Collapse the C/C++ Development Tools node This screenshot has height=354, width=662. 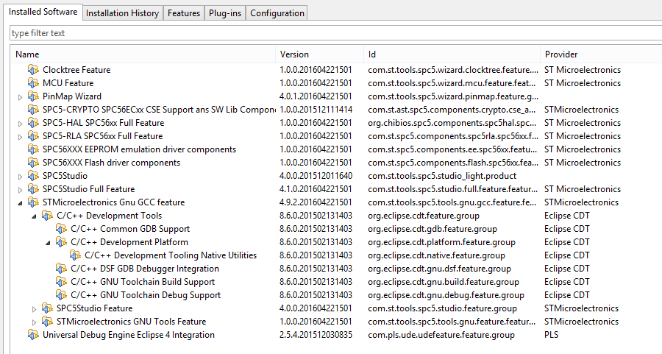(x=34, y=216)
